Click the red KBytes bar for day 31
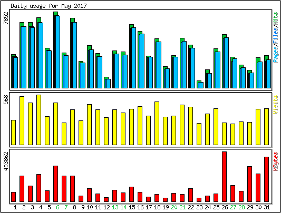The width and height of the screenshot is (281, 213). 266,179
